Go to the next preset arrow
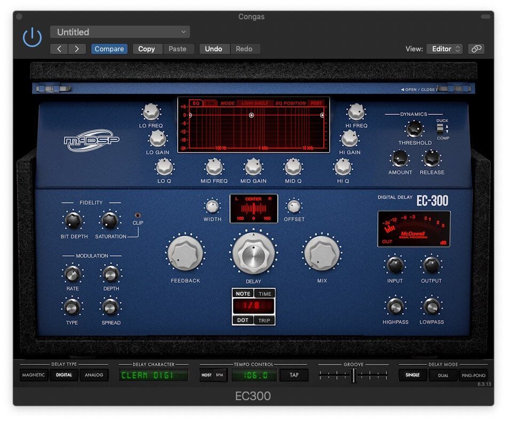 77,49
